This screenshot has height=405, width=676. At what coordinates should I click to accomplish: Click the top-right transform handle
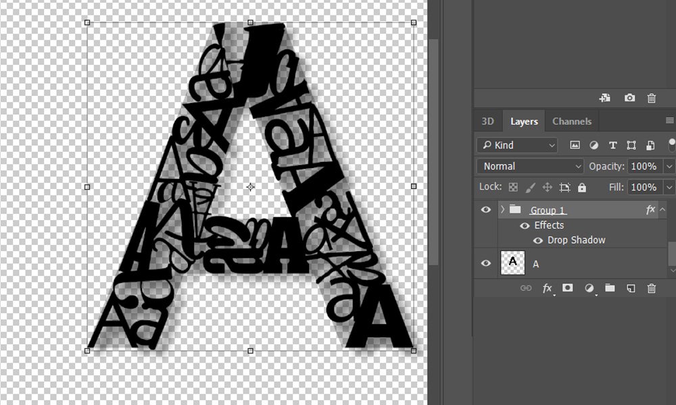coord(414,22)
